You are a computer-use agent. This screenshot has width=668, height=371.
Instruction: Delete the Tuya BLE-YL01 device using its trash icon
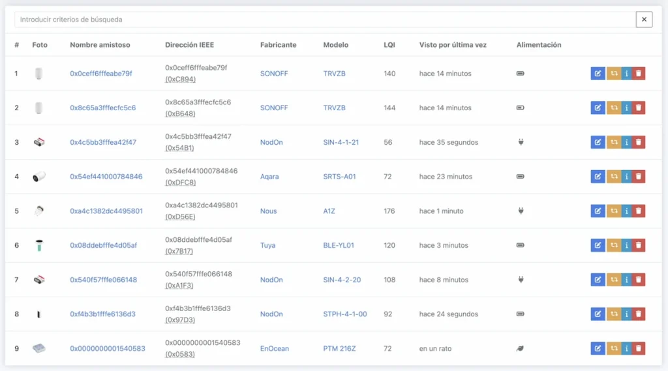tap(639, 246)
